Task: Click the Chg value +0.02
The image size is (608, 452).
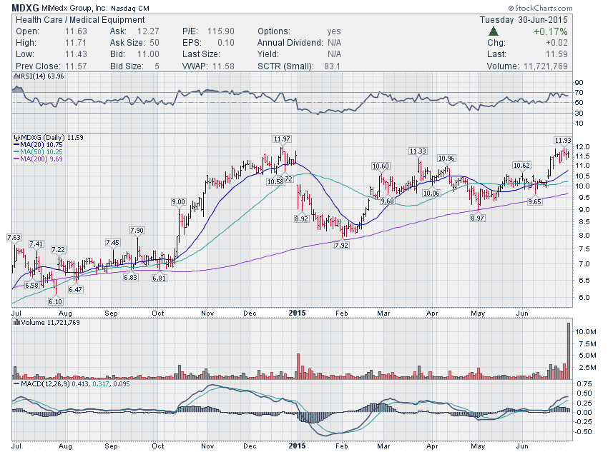Action: pos(556,43)
